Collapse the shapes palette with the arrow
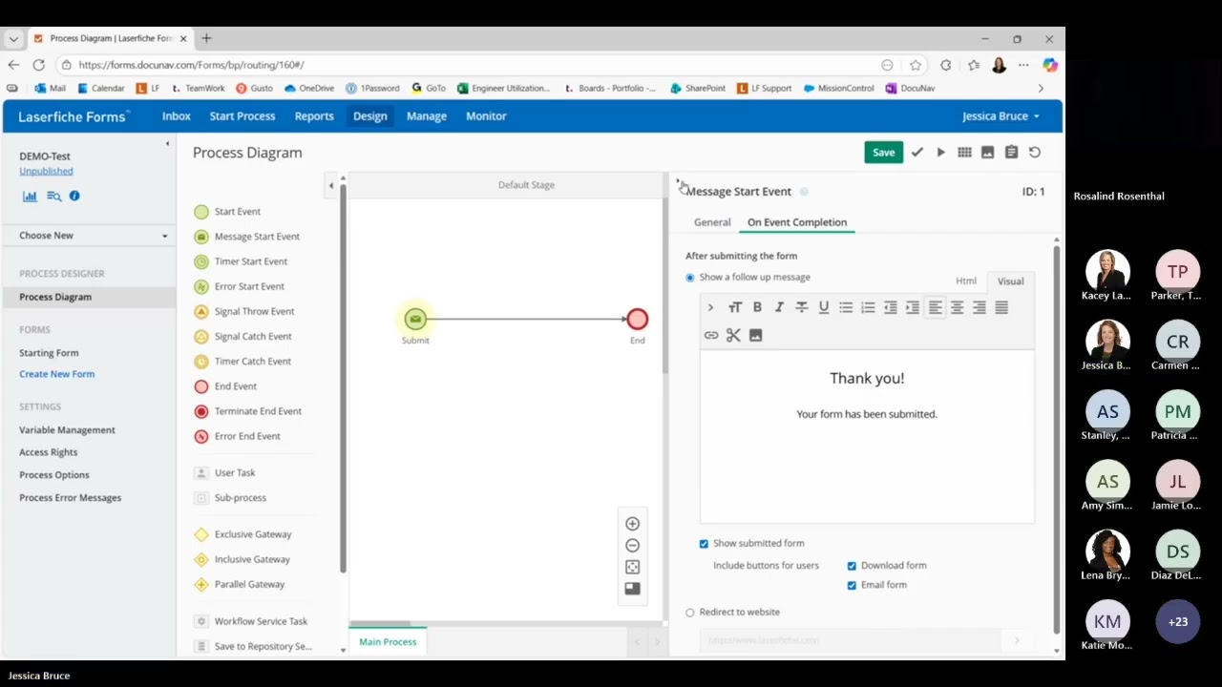 (x=331, y=185)
